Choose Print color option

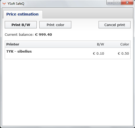tap(55, 25)
